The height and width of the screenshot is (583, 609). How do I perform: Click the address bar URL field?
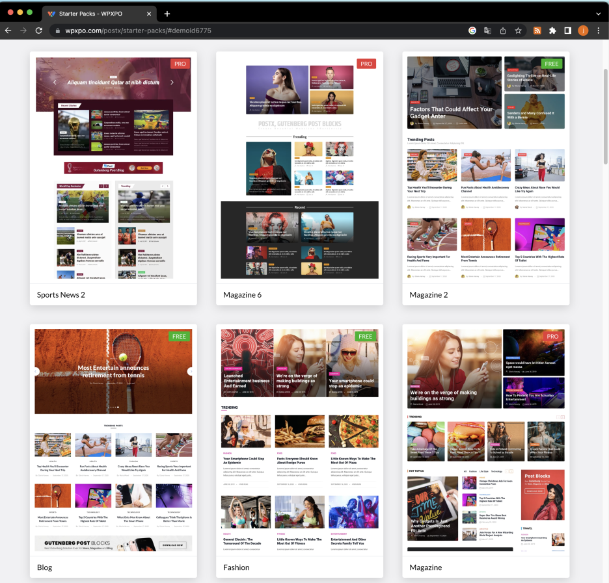(260, 31)
